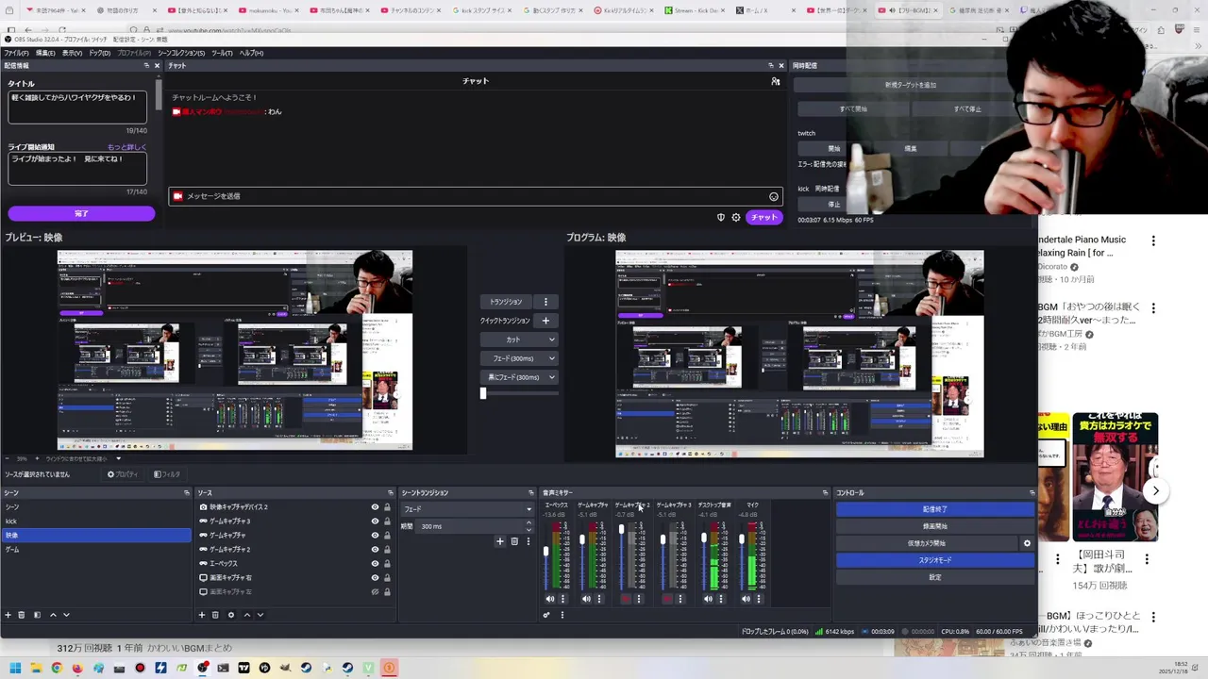Open the Windows Start menu
Viewport: 1208px width, 679px height.
click(15, 668)
